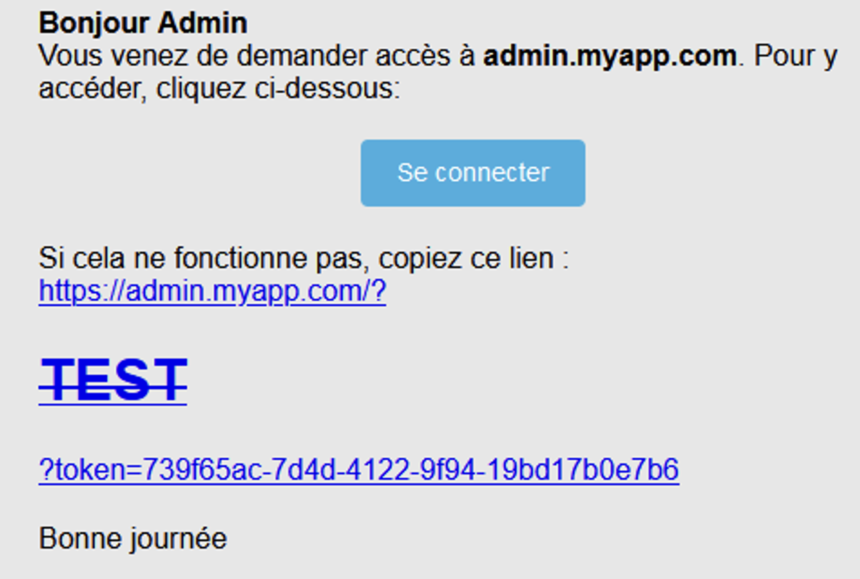Viewport: 860px width, 579px height.
Task: Click the Se connecter button
Action: tap(473, 173)
